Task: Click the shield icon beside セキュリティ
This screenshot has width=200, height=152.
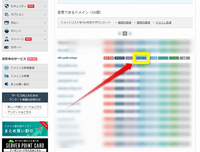Action: tap(7, 6)
